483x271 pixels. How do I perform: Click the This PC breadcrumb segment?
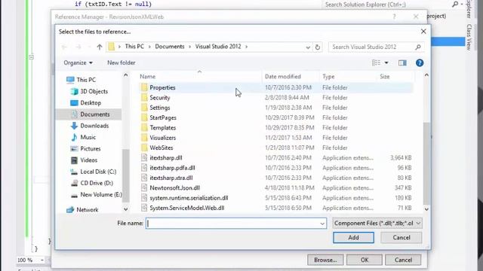click(x=134, y=47)
